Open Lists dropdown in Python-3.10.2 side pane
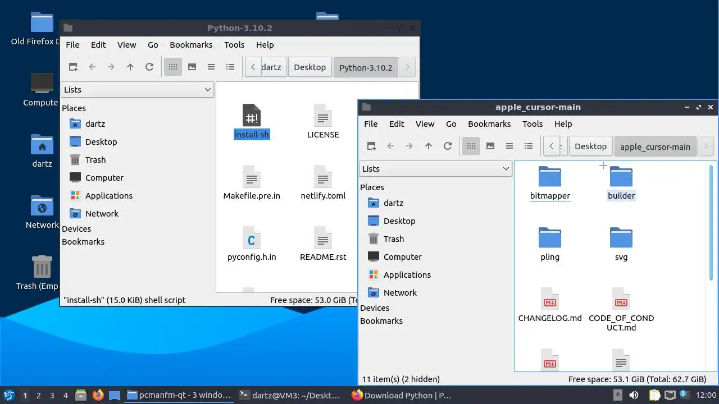Viewport: 719px width, 404px height. click(138, 90)
